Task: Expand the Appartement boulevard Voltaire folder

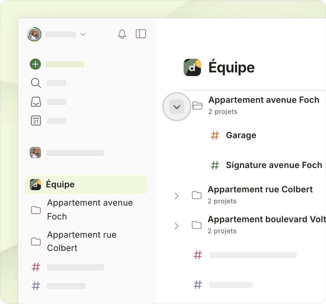Action: [177, 226]
